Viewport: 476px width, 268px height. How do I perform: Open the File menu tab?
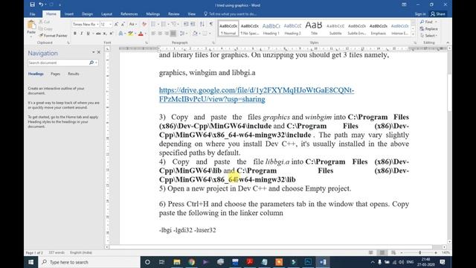(32, 14)
